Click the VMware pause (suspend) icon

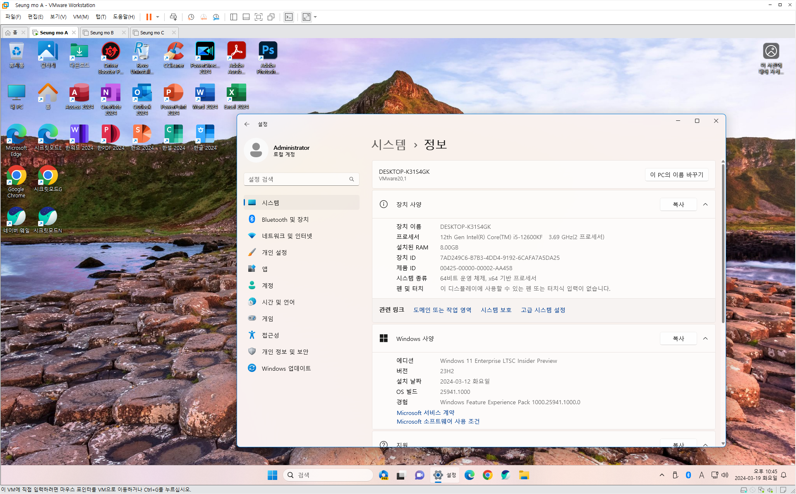(149, 17)
